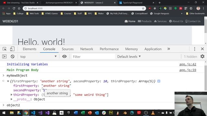Image resolution: width=207 pixels, height=116 pixels.
Task: Focus the console Filter field
Action: click(93, 57)
